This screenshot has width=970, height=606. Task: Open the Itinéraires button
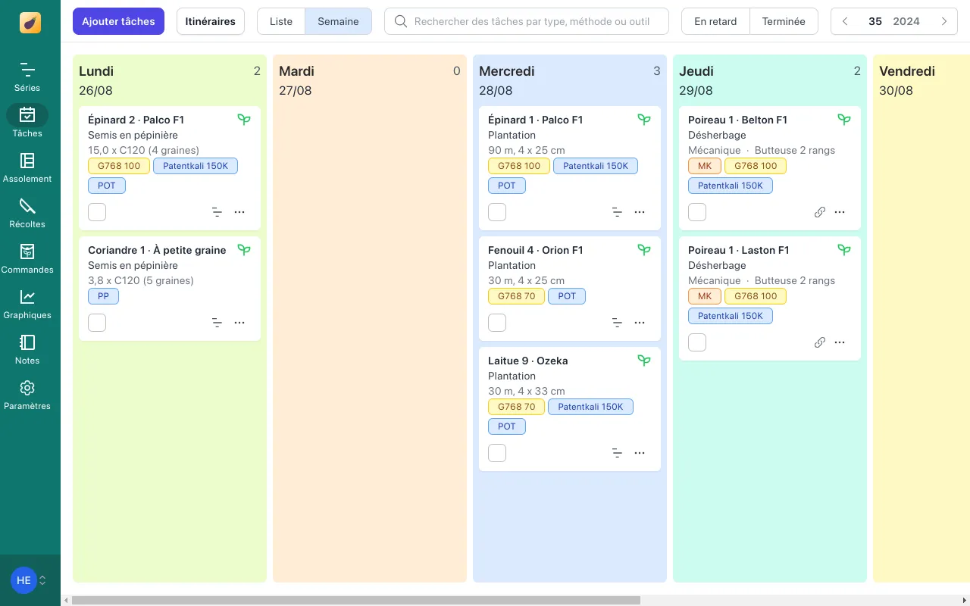coord(210,21)
